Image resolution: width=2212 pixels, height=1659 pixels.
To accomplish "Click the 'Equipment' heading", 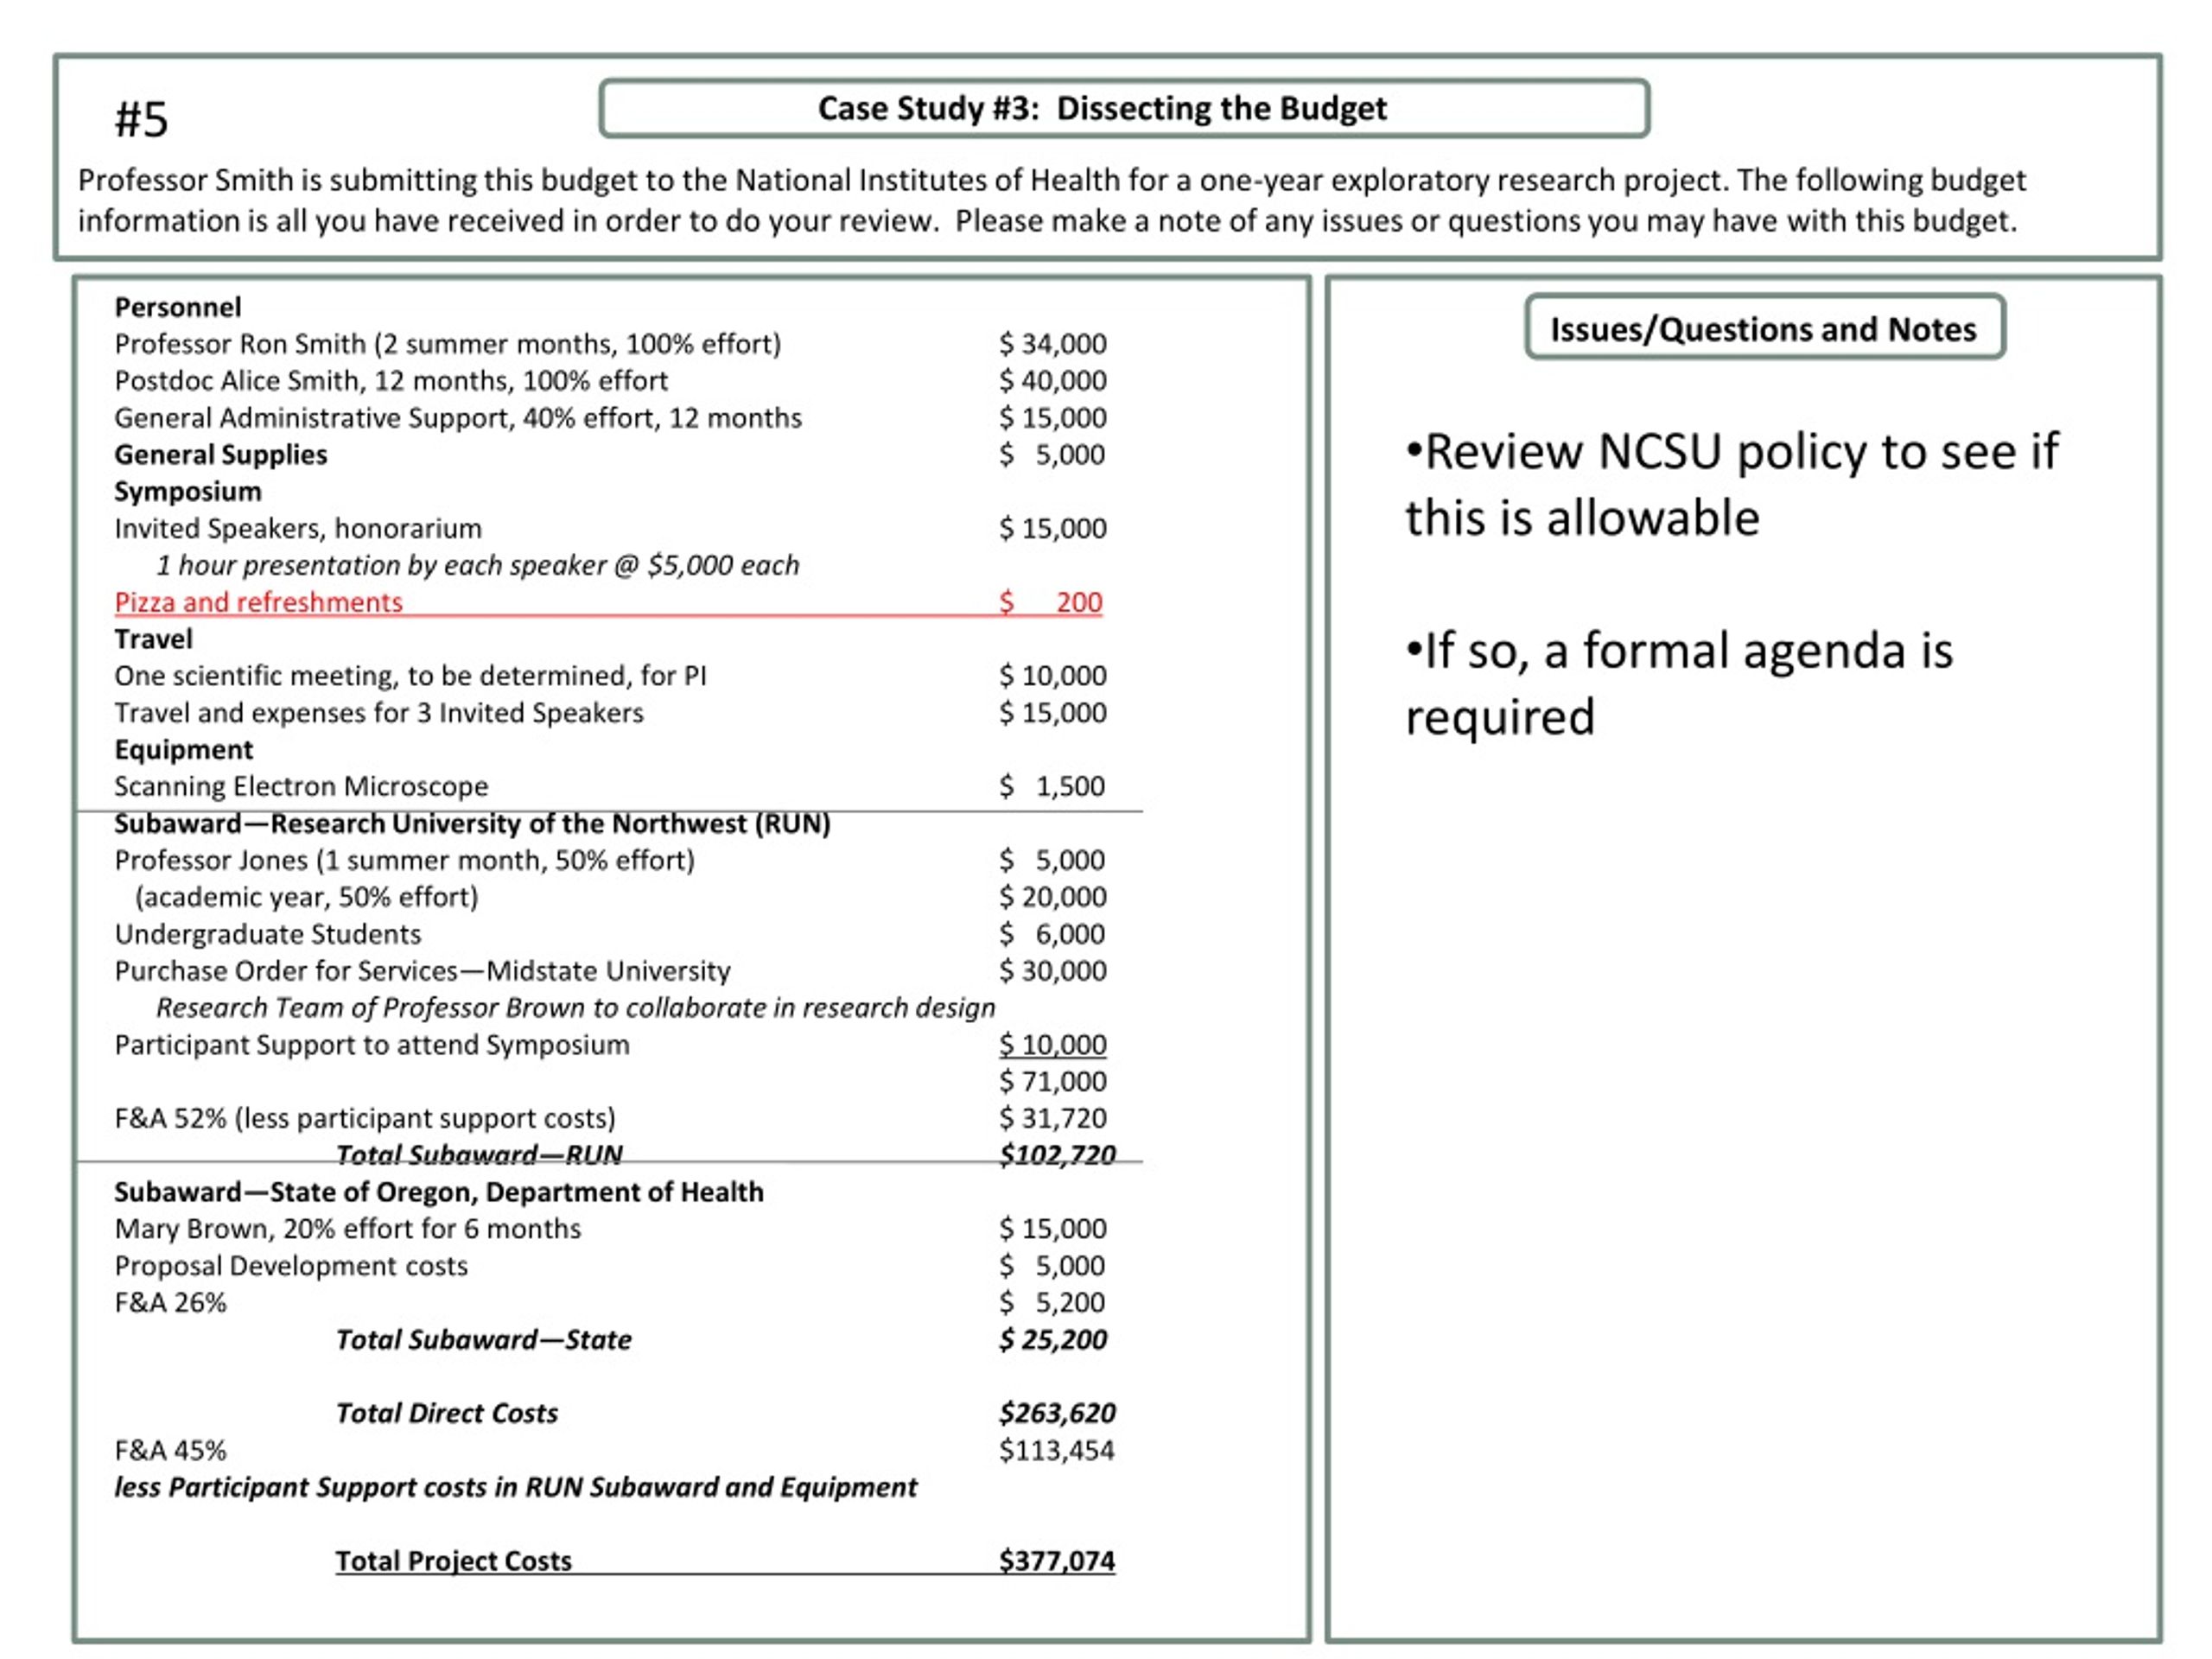I will click(x=184, y=750).
